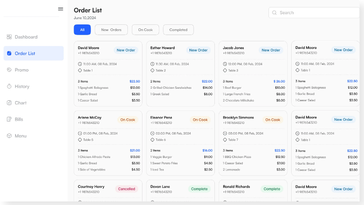
Task: Click the search magnifier icon
Action: click(275, 13)
